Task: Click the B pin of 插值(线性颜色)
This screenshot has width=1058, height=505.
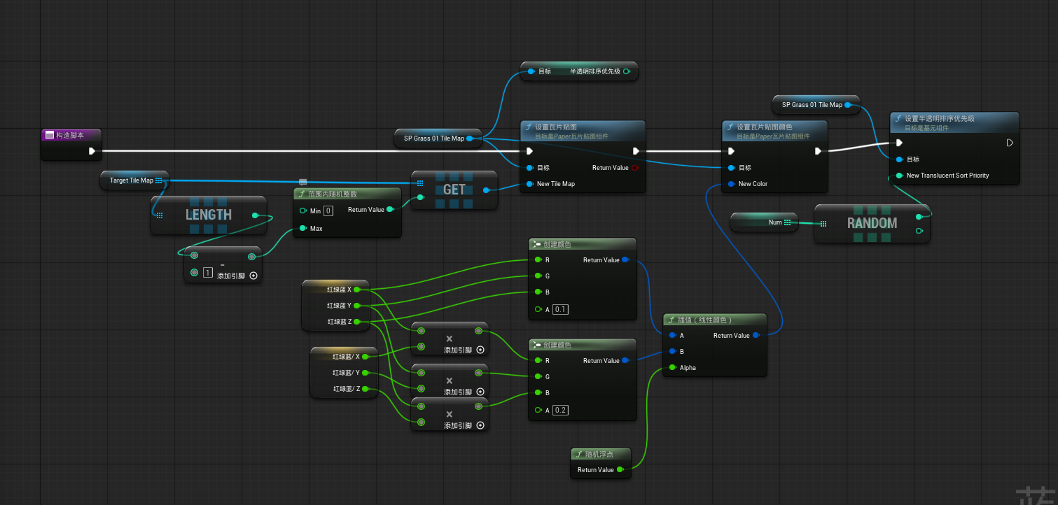Action: point(672,352)
